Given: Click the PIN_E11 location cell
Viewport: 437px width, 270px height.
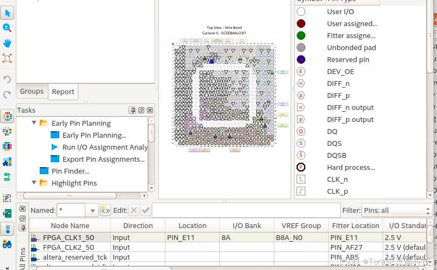Looking at the screenshot, I should (x=192, y=237).
